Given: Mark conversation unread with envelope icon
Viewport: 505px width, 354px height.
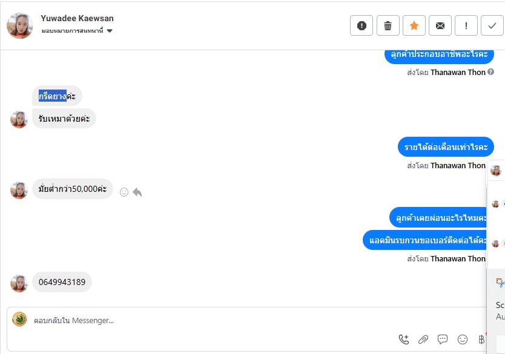Looking at the screenshot, I should [x=440, y=25].
